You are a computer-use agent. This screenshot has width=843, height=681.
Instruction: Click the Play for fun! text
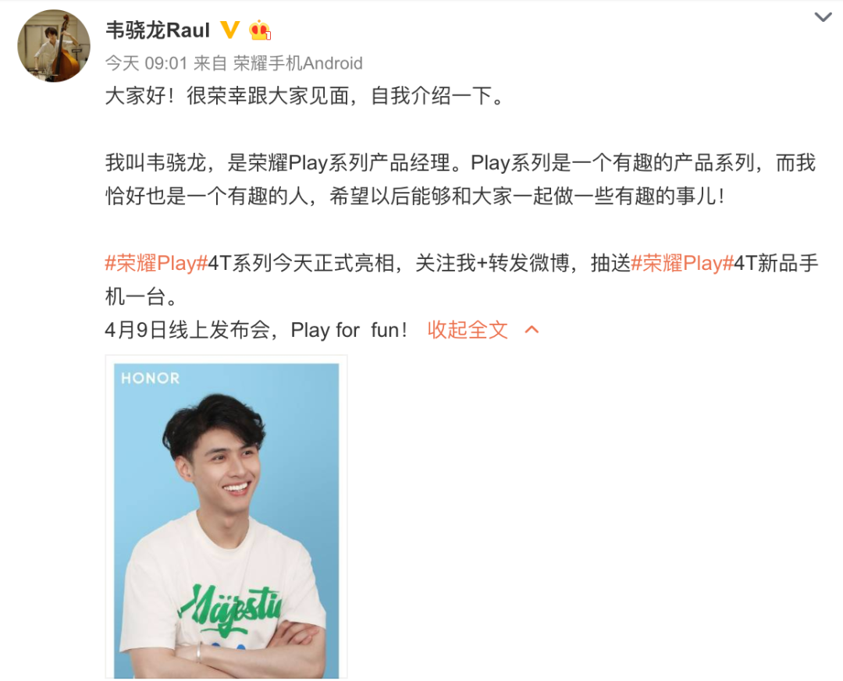[x=350, y=330]
